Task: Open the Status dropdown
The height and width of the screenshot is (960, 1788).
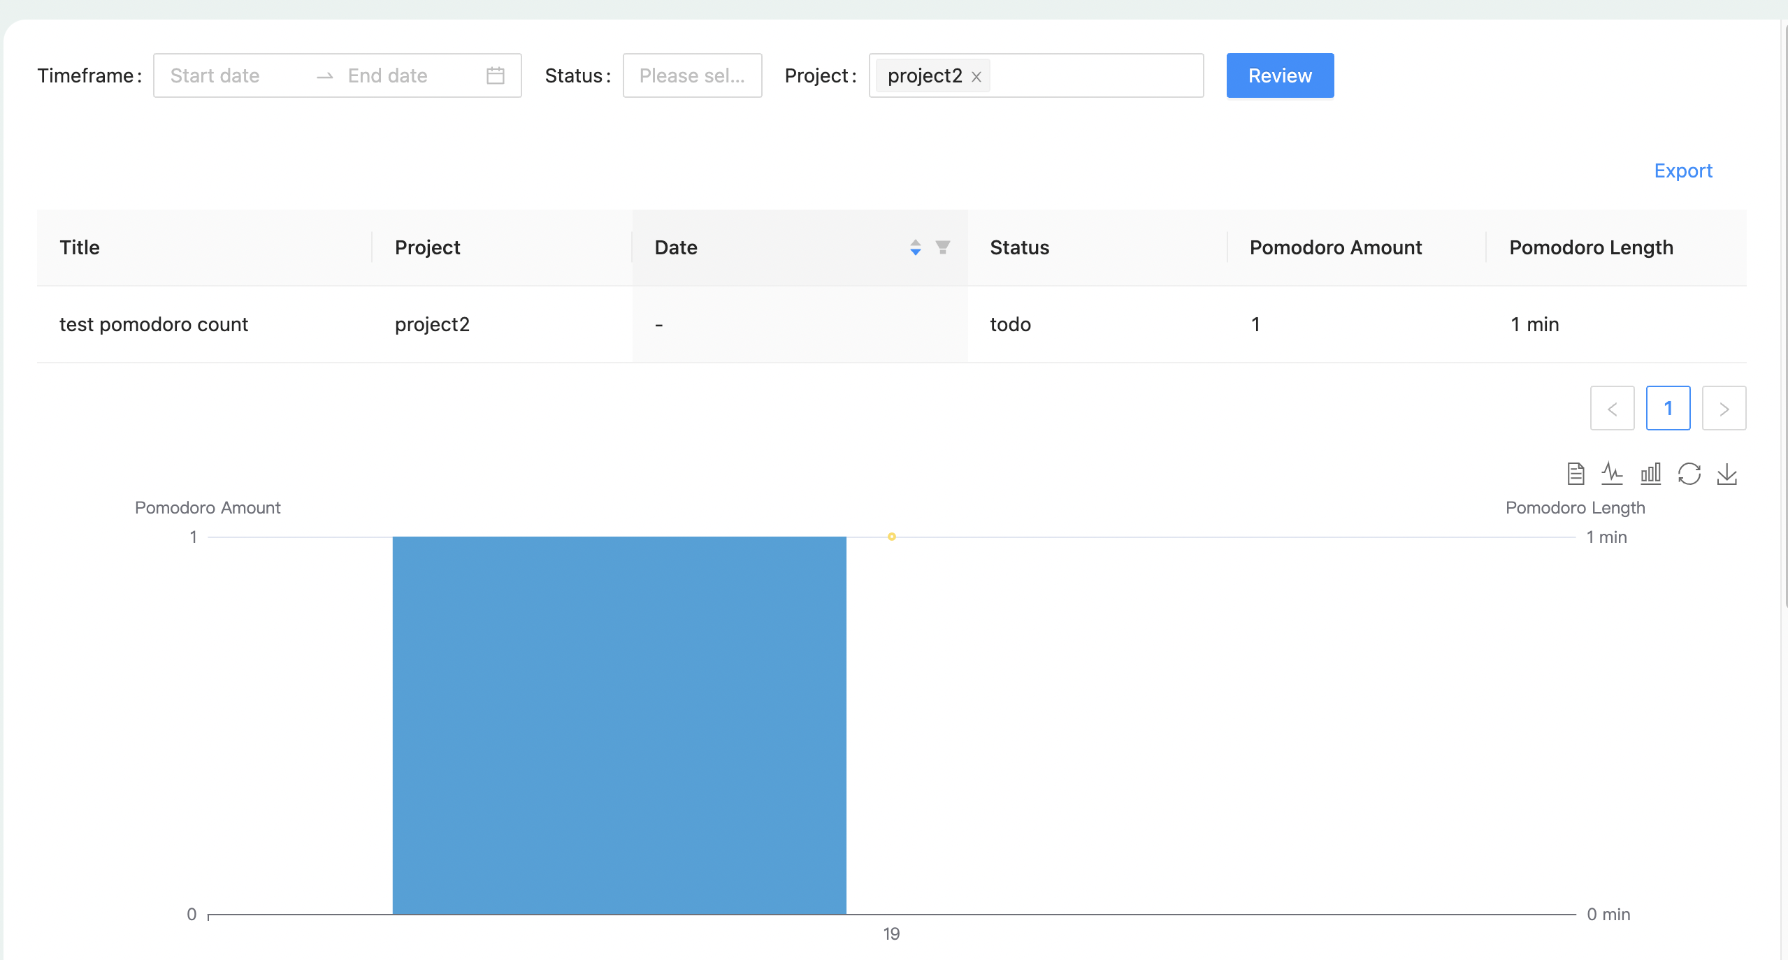Action: click(x=691, y=75)
